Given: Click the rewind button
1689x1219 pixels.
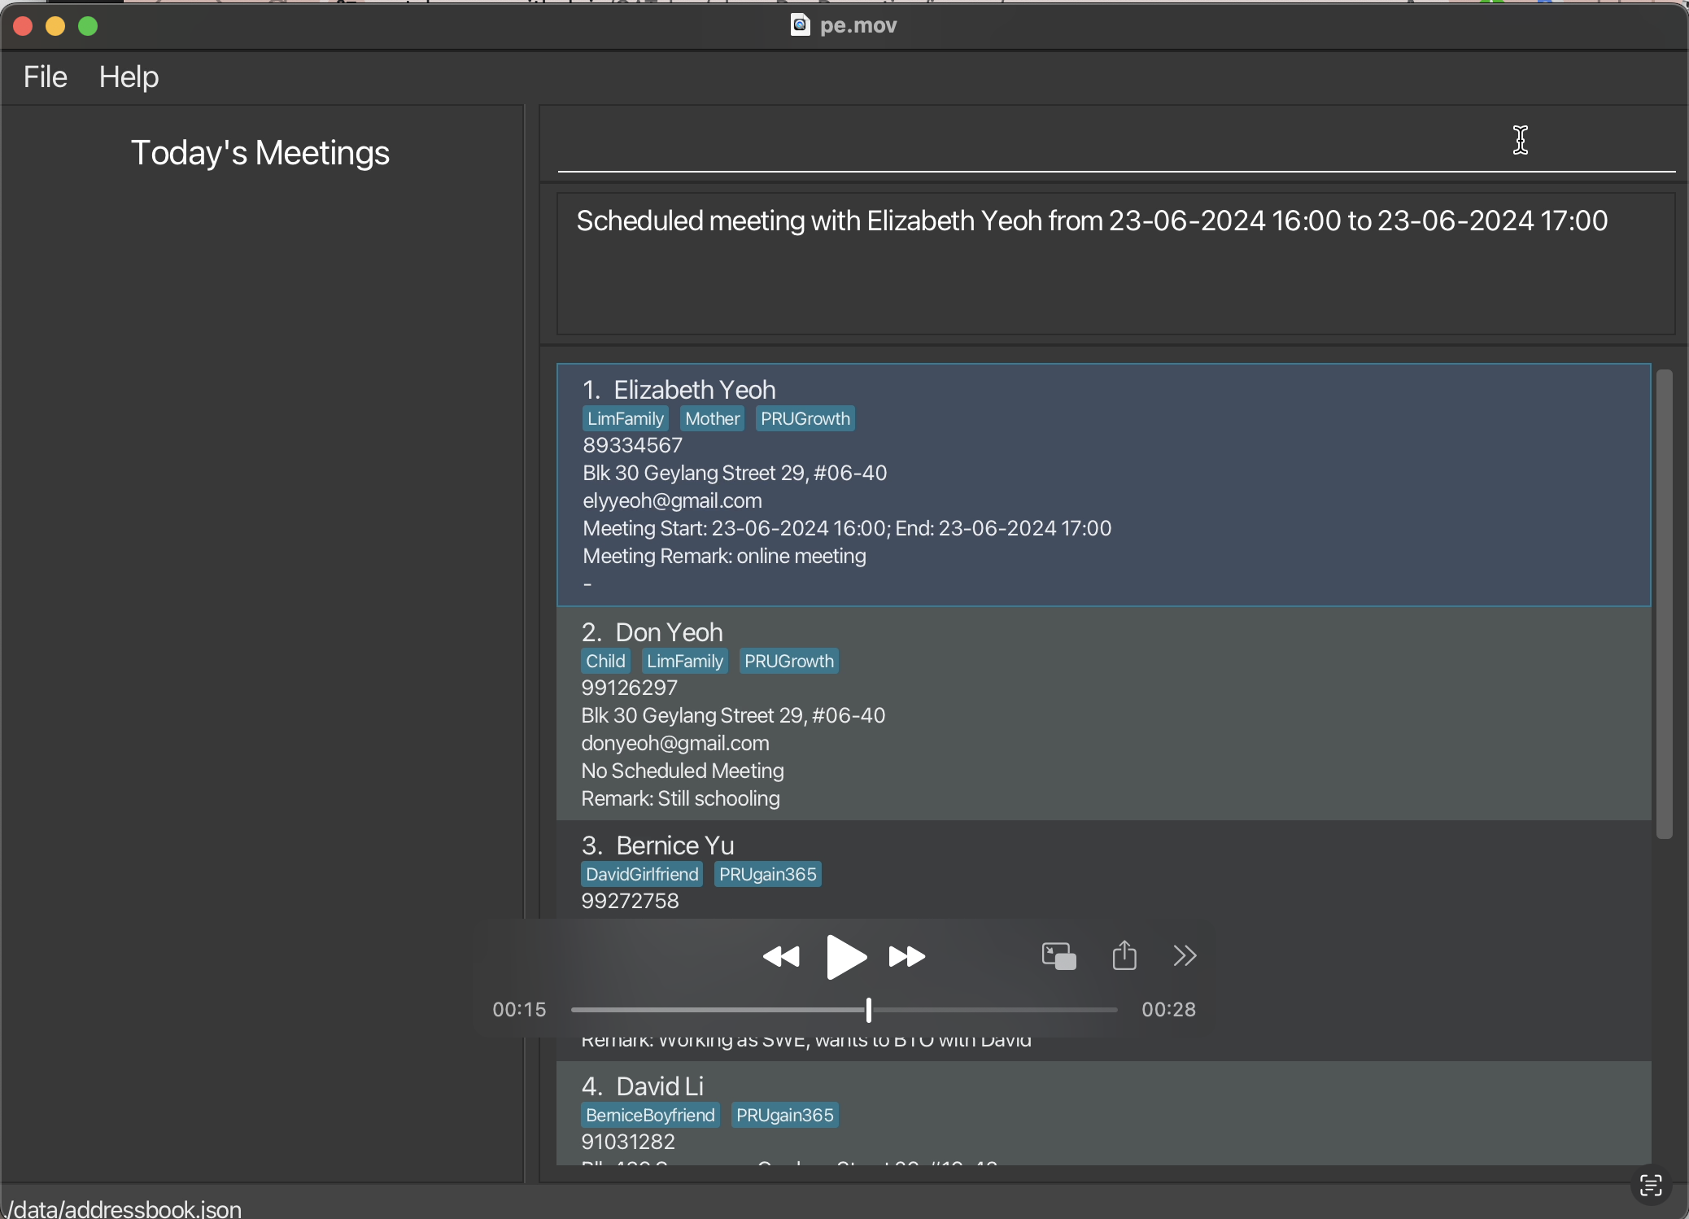Looking at the screenshot, I should 782,957.
